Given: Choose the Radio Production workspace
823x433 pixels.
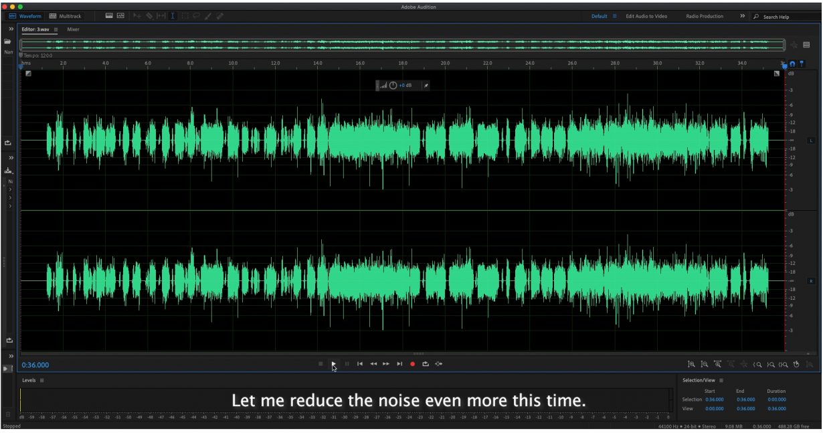Looking at the screenshot, I should point(705,16).
